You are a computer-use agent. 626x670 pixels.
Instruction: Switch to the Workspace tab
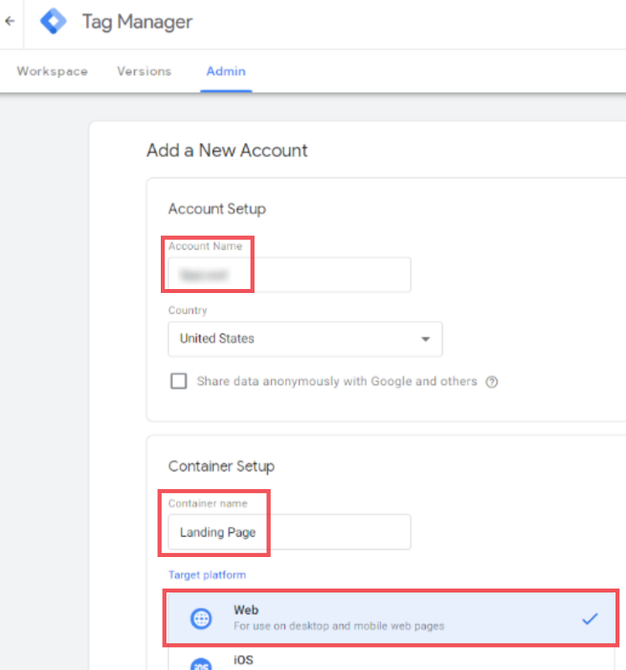52,71
